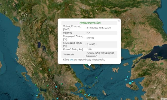Select the green marker in the open Aegean Sea
This screenshot has height=100, width=167.
tap(96, 78)
